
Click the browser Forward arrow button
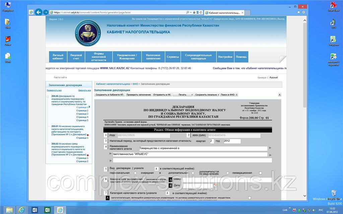click(46, 12)
